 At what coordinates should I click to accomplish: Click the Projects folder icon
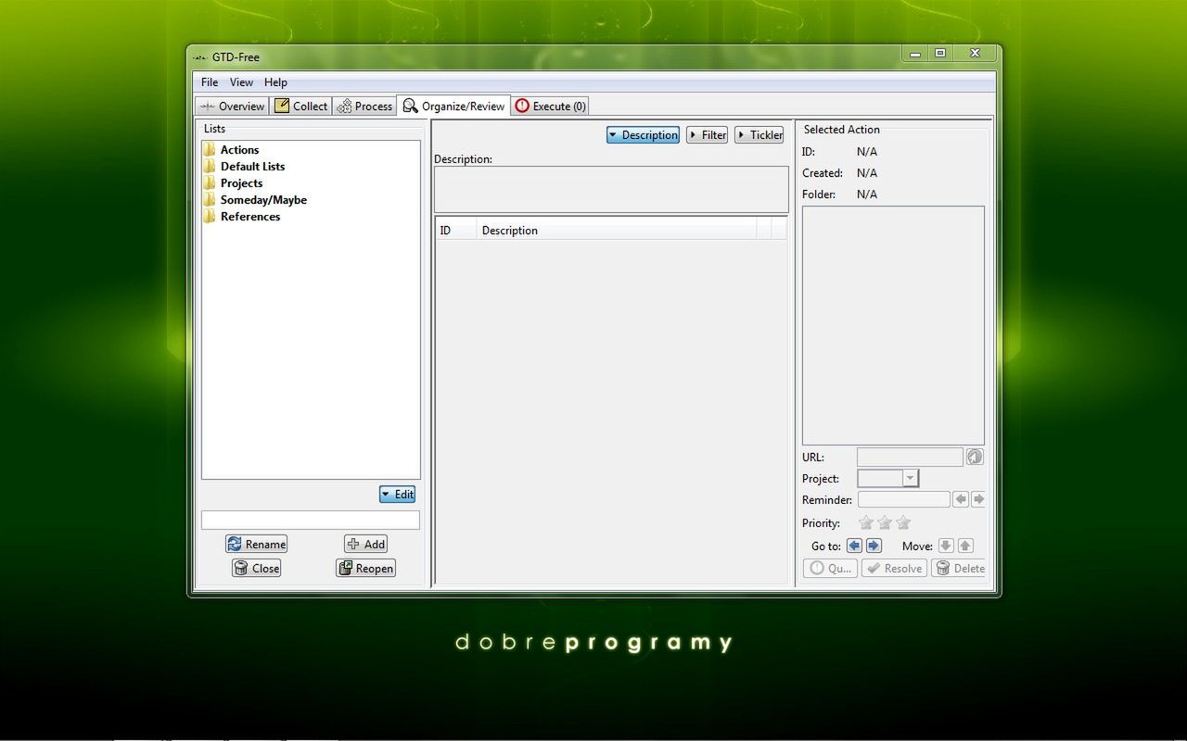(x=210, y=183)
